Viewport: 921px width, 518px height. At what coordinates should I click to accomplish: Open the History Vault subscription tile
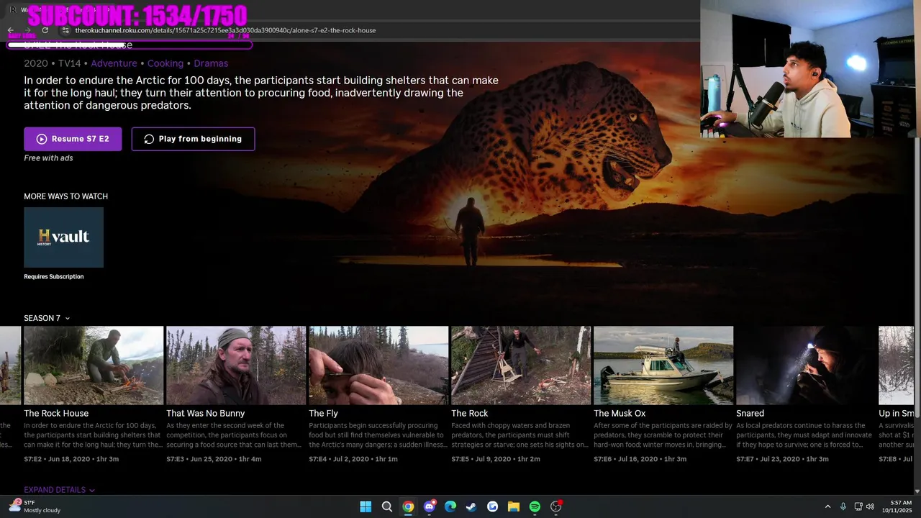coord(63,237)
